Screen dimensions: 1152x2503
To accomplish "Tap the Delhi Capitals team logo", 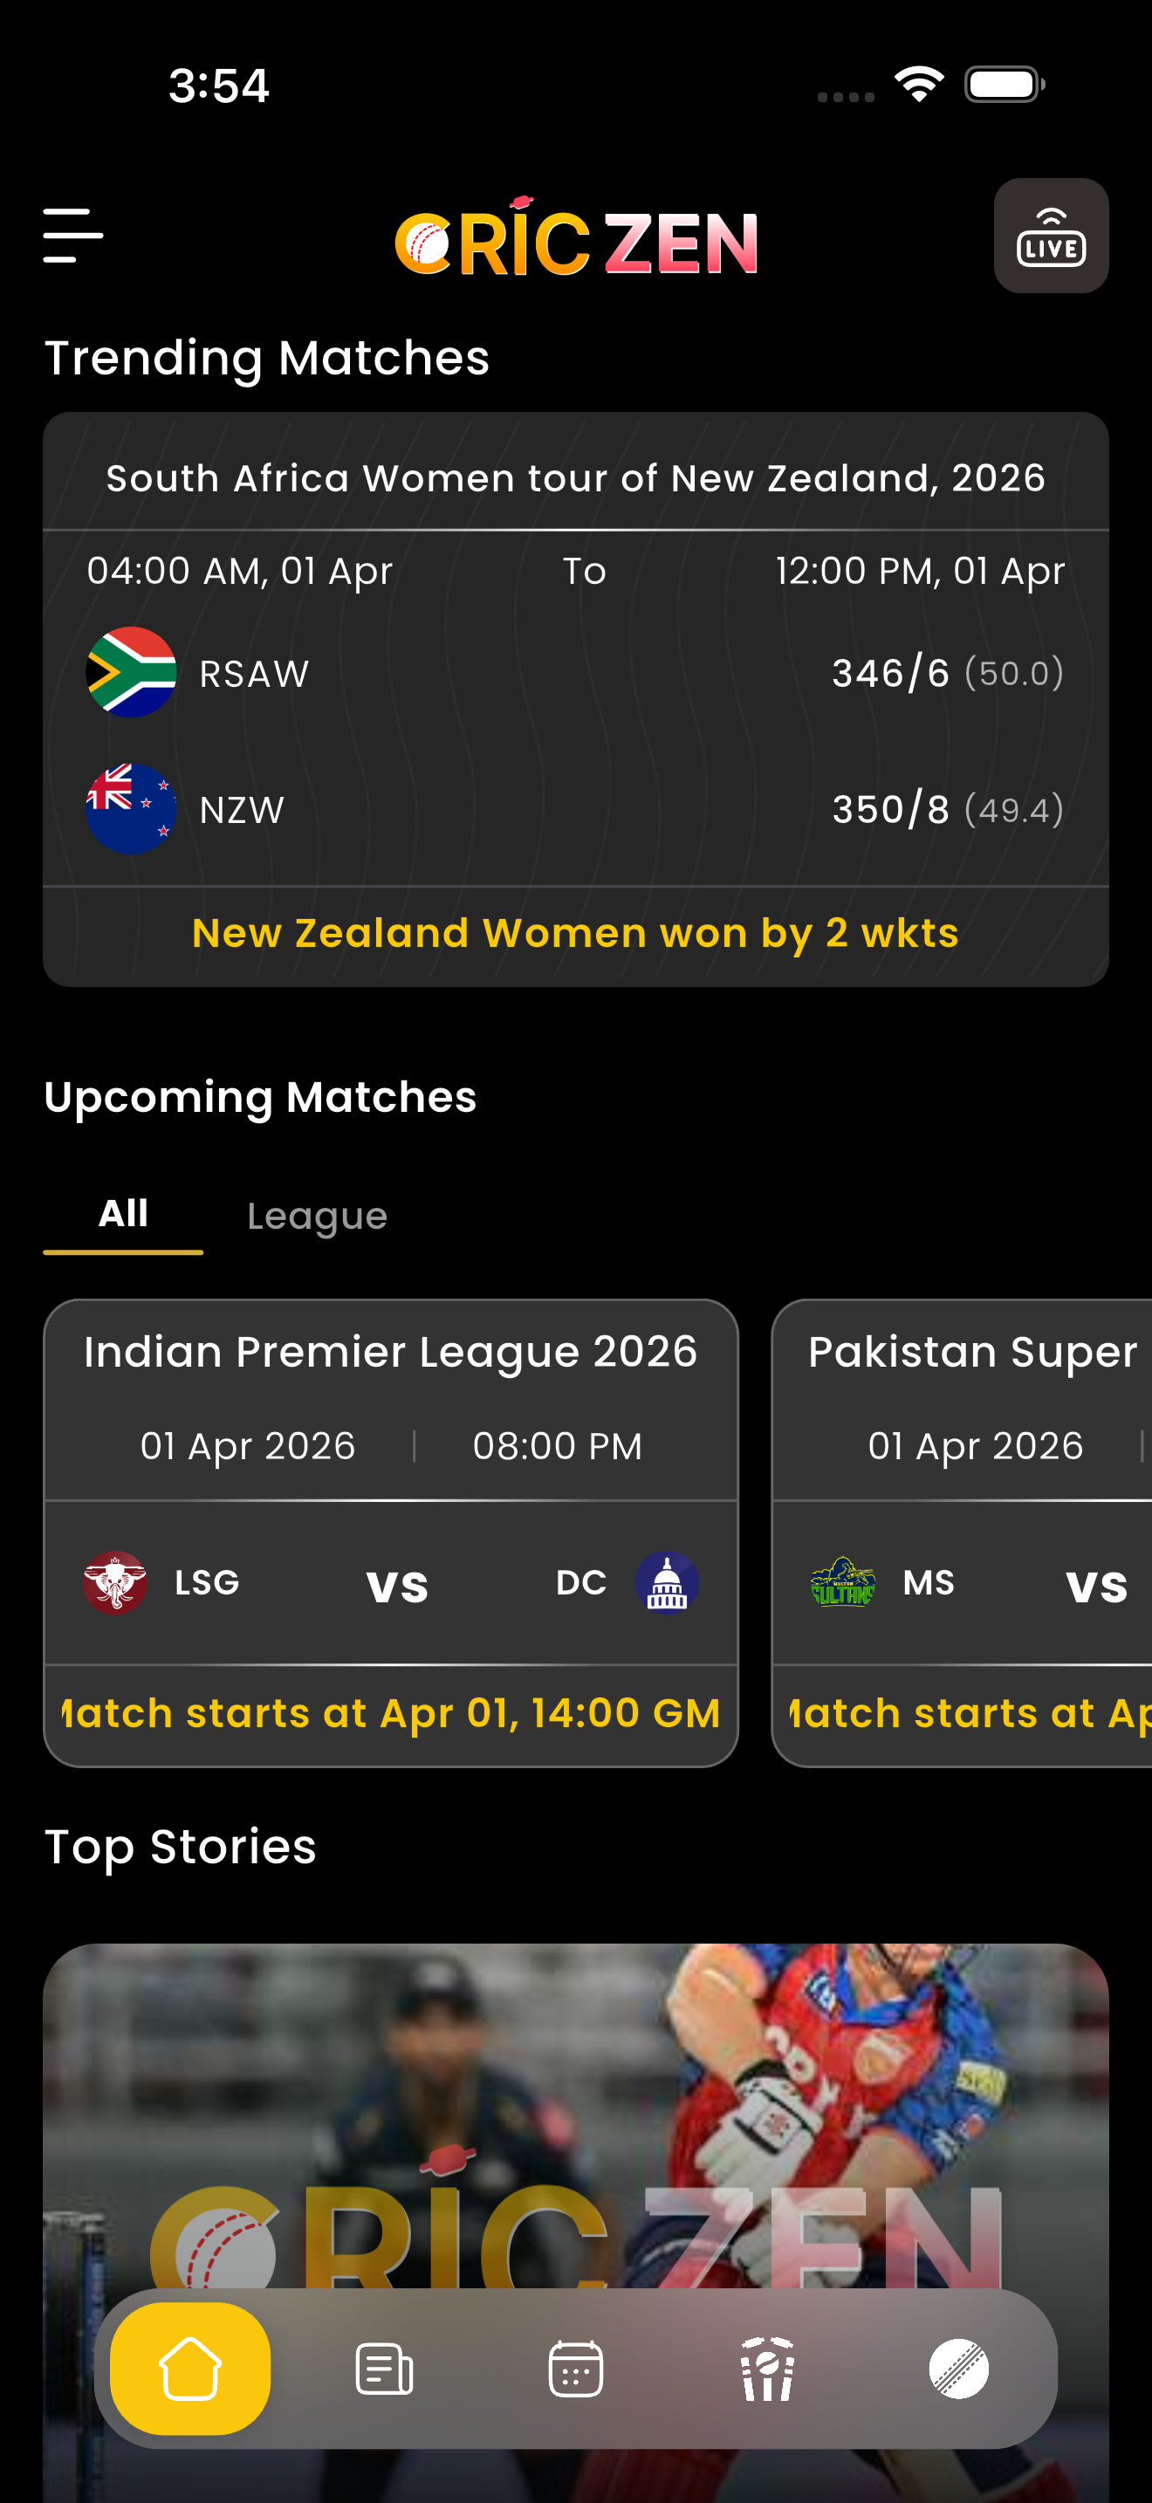I will coord(667,1582).
